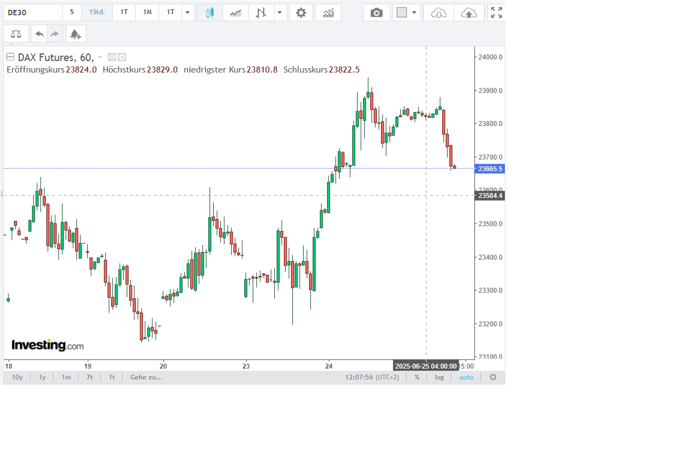Undo the last chart action
Screen dimensions: 688x464
click(39, 34)
